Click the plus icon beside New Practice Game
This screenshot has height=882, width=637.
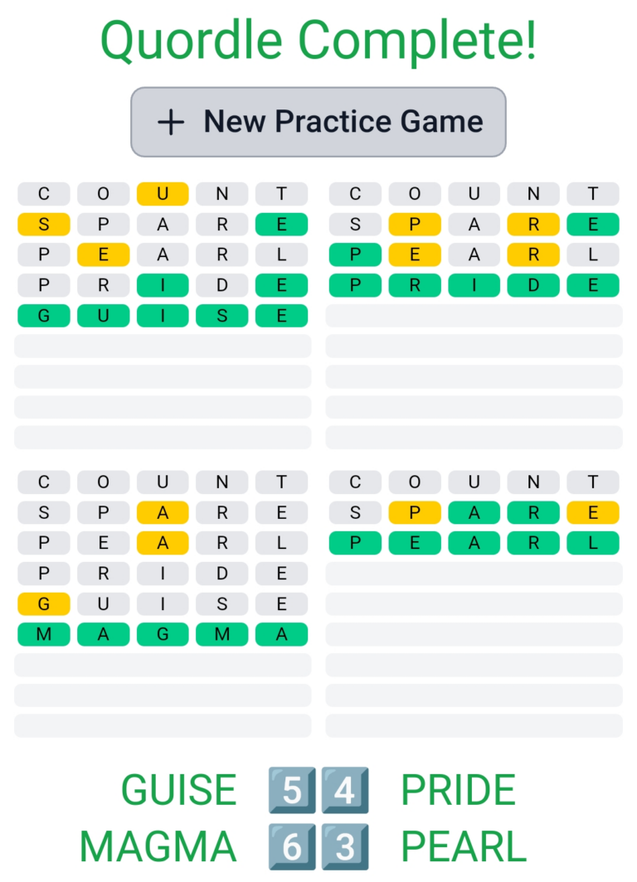[x=171, y=122]
